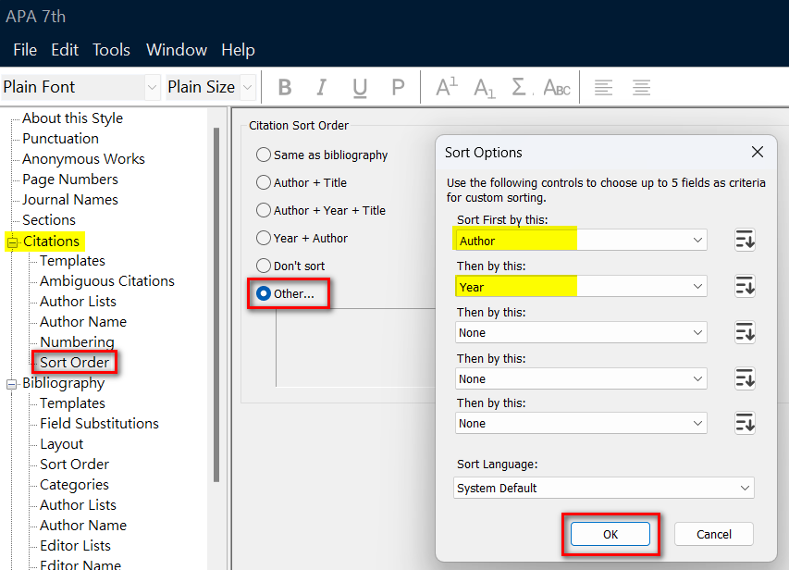
Task: Select Same as bibliography radio button
Action: pos(264,155)
